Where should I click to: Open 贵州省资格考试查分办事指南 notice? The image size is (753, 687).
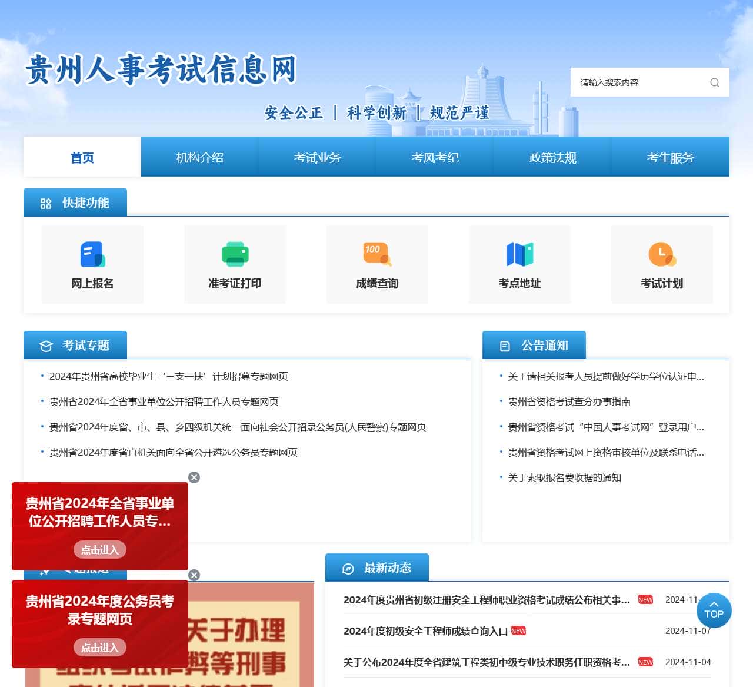pyautogui.click(x=569, y=402)
